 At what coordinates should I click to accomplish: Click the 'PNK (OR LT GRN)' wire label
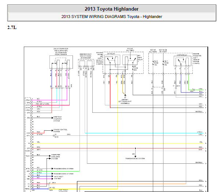pyautogui.click(x=43, y=104)
